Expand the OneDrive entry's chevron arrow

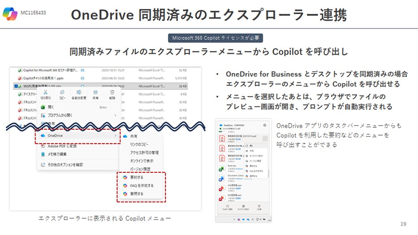(115, 136)
